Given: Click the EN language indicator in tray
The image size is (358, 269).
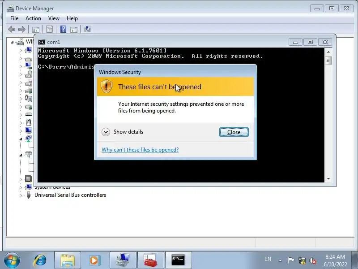Looking at the screenshot, I should pyautogui.click(x=268, y=259).
